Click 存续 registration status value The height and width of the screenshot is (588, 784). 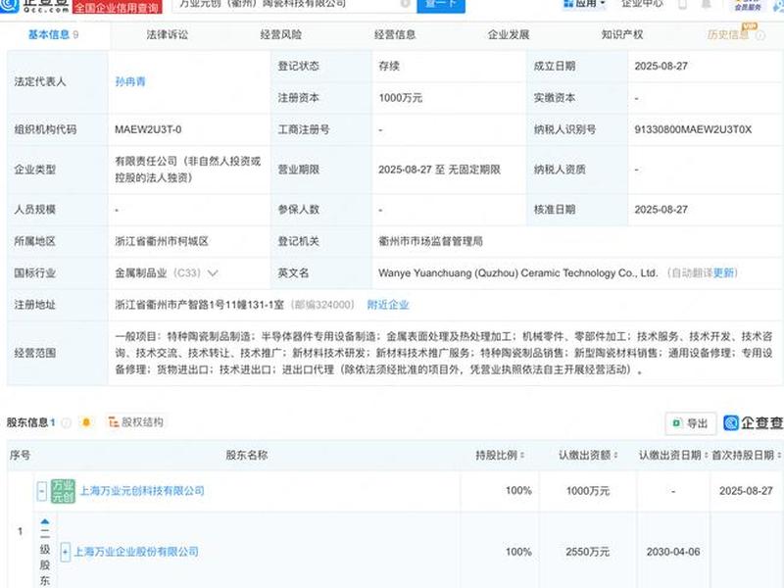(x=389, y=66)
